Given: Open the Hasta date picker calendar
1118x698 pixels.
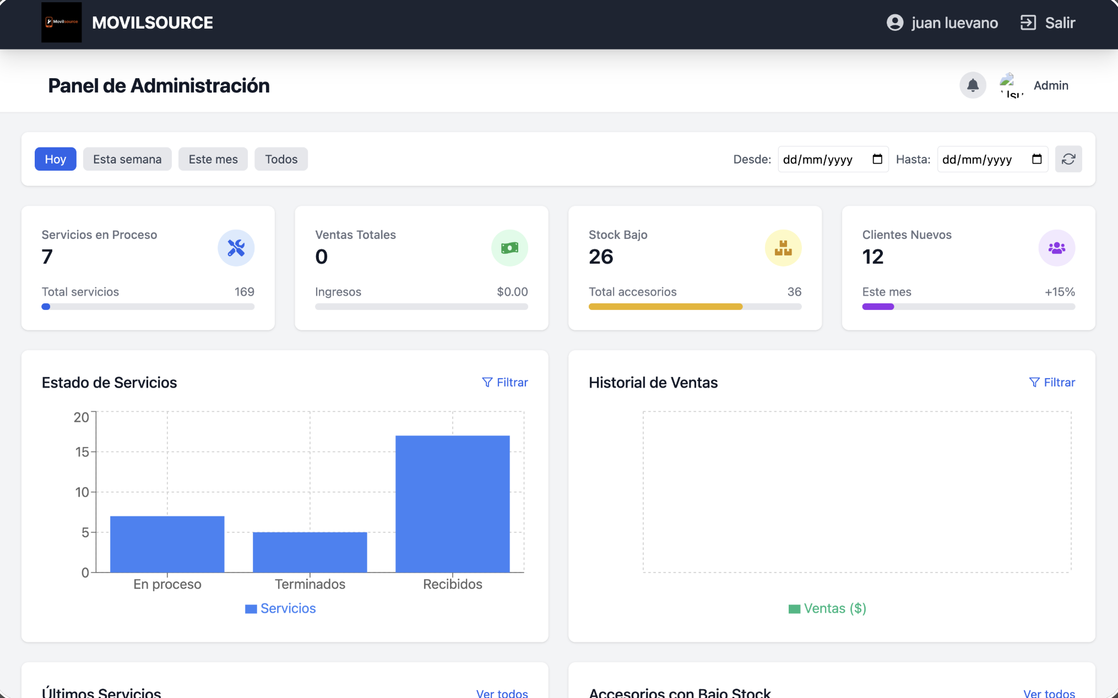Looking at the screenshot, I should click(1036, 159).
